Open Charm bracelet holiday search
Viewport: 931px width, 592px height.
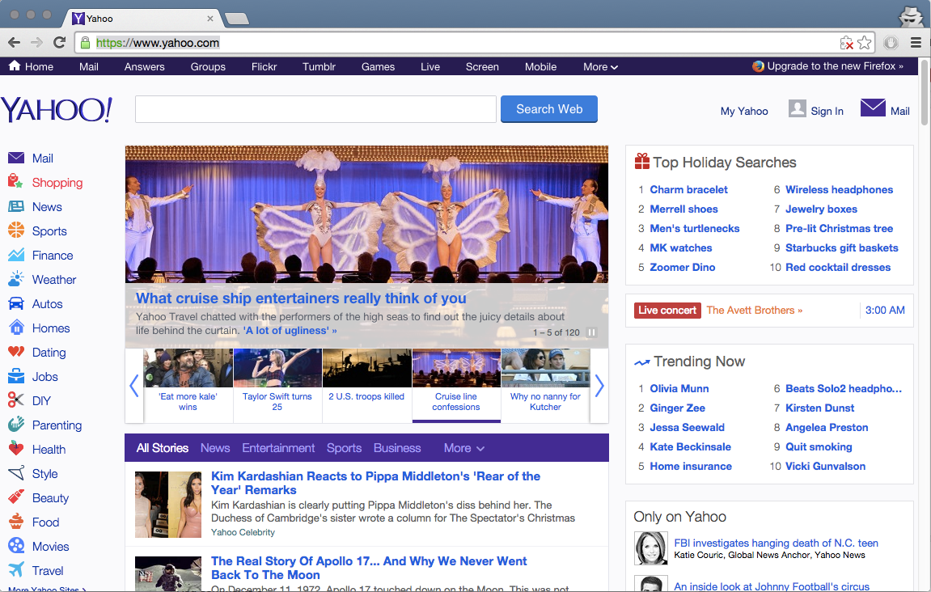(x=689, y=189)
